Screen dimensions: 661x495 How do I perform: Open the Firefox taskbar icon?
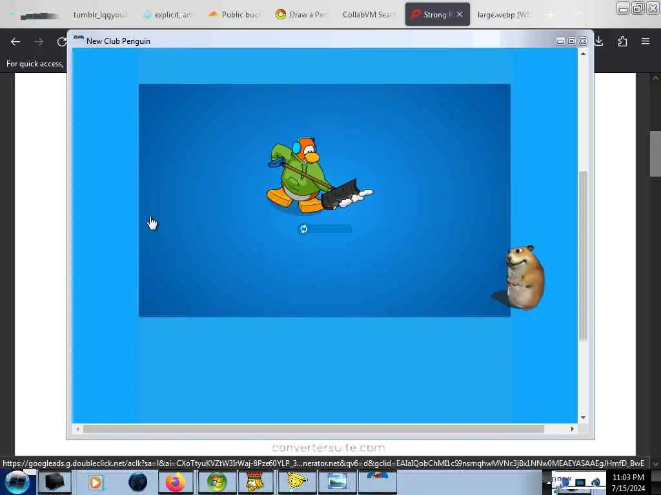pyautogui.click(x=176, y=482)
